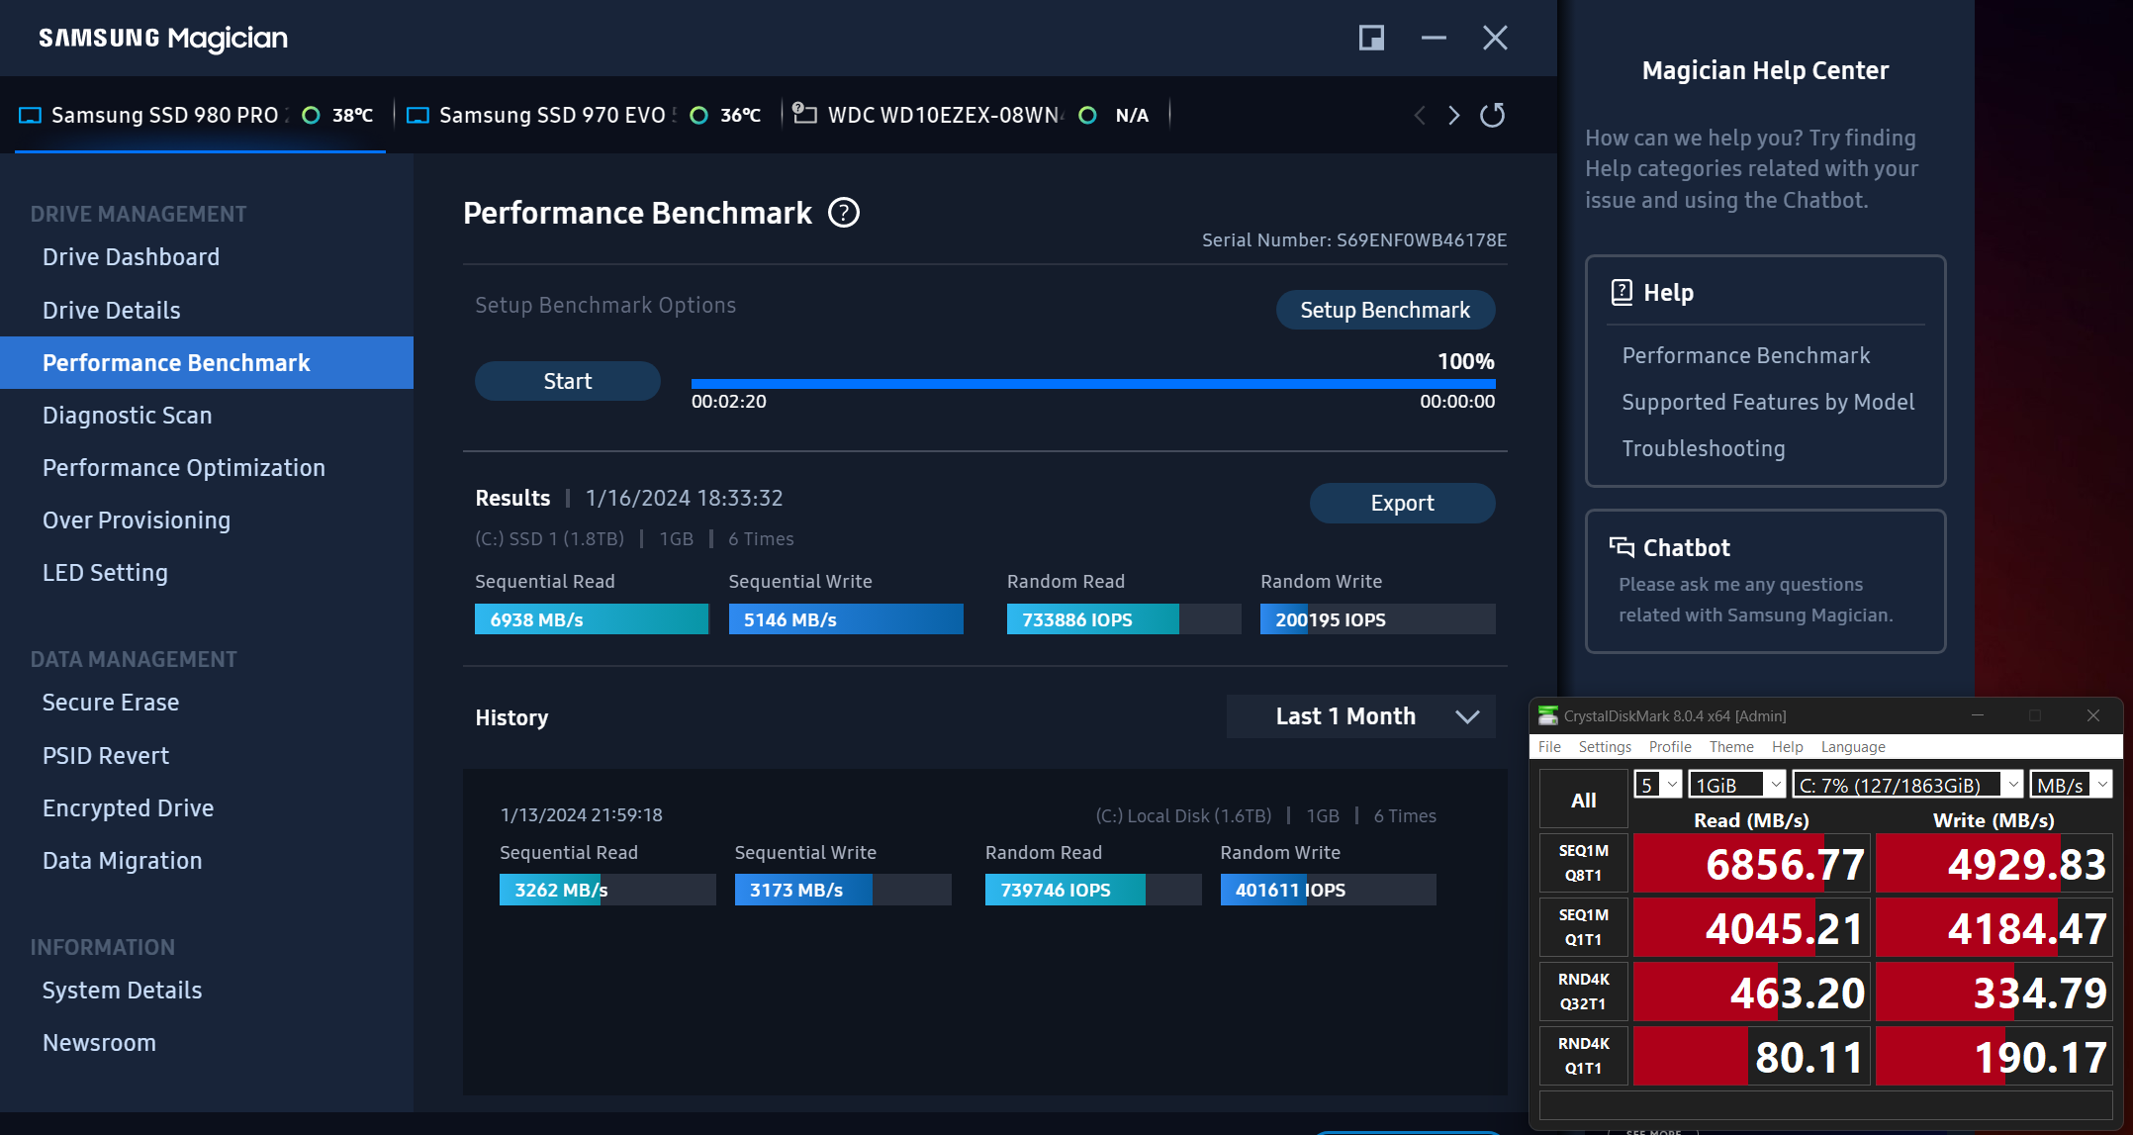Click the Samsung SSD 970 EVO drive icon
This screenshot has width=2133, height=1135.
pos(418,116)
